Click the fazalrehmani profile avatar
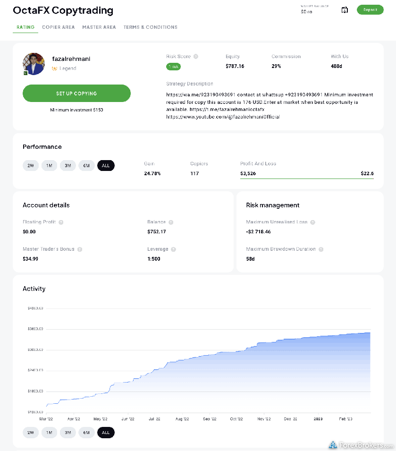Viewport: 396px width, 451px height. tap(34, 64)
